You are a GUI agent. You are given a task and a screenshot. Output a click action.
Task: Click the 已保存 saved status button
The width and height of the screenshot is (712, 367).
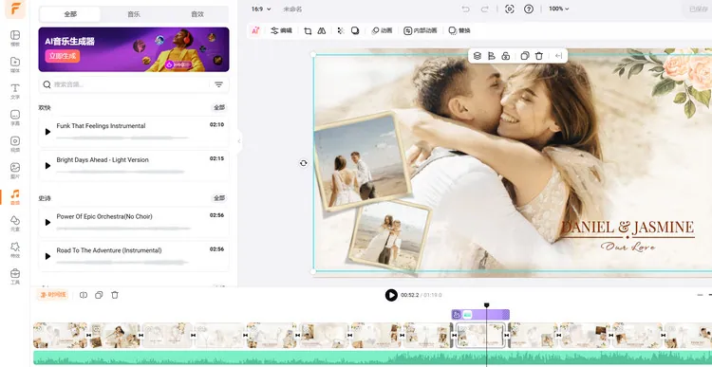tap(699, 9)
